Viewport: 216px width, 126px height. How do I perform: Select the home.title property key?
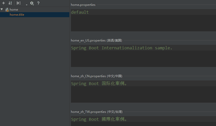17,15
